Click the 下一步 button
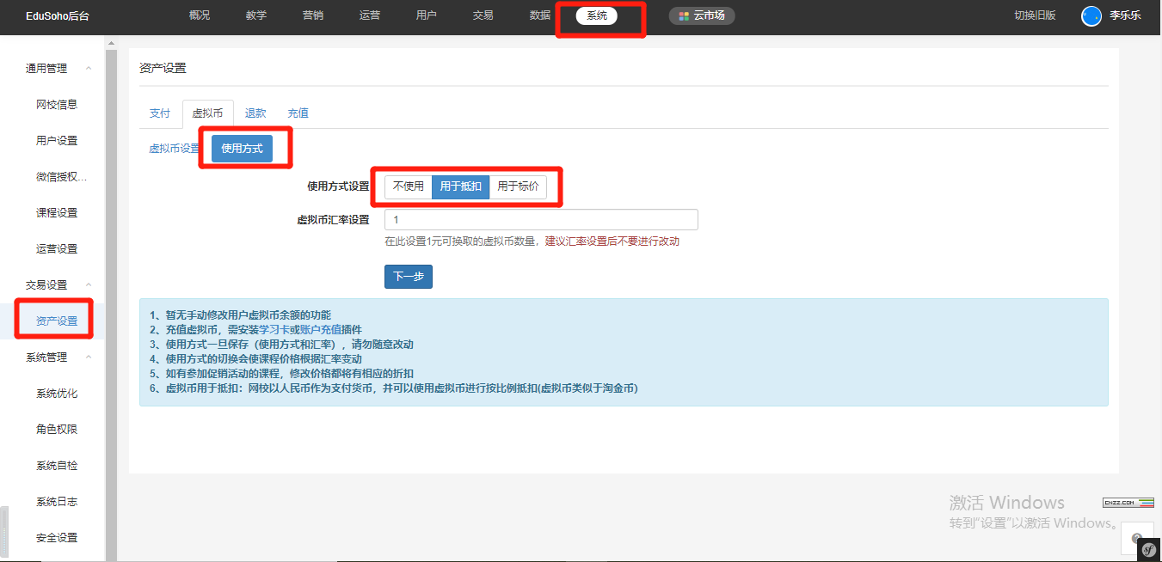This screenshot has height=562, width=1162. (408, 277)
